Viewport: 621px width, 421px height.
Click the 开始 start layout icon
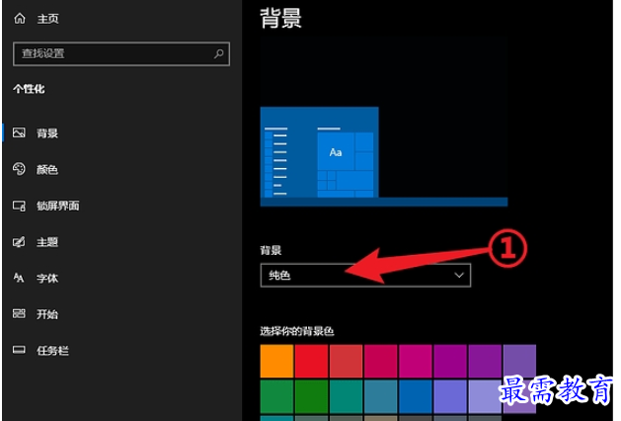pos(19,313)
